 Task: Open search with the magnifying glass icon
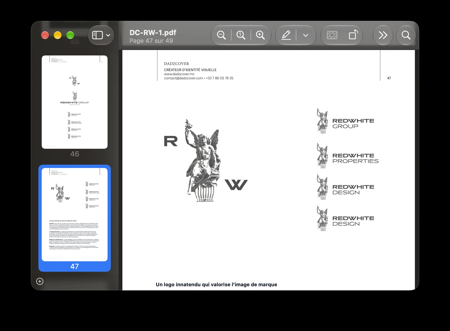click(x=406, y=35)
